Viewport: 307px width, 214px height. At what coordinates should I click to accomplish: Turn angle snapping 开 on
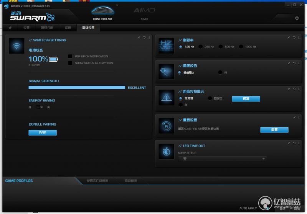click(x=220, y=72)
